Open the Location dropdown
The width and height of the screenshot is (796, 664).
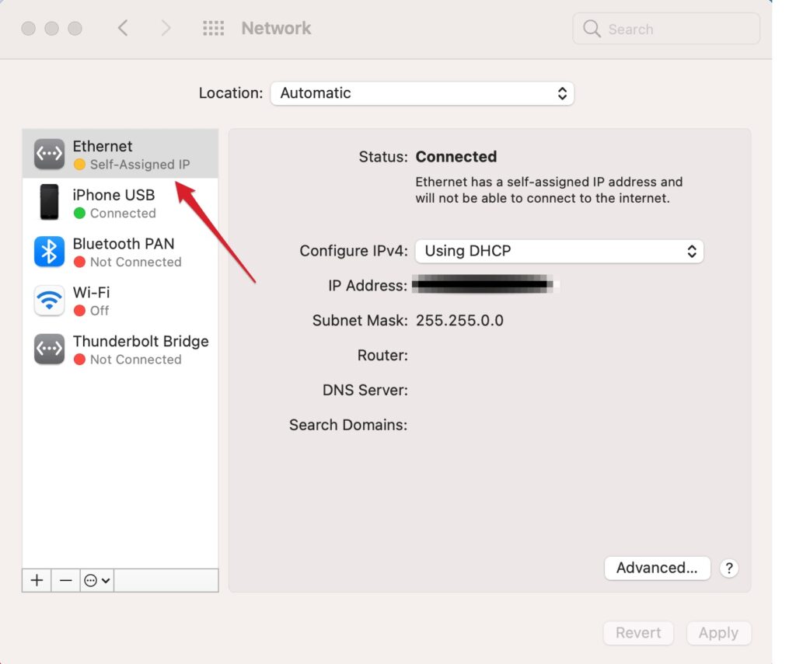coord(422,92)
